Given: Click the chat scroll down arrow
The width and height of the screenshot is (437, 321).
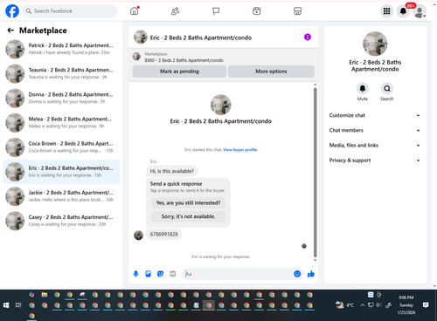Looking at the screenshot, I should coord(315,260).
